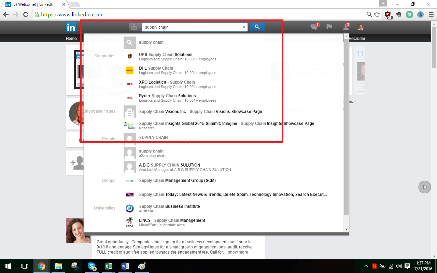Click the Chrome back arrow
Viewport: 437px width, 273px height.
[x=6, y=15]
